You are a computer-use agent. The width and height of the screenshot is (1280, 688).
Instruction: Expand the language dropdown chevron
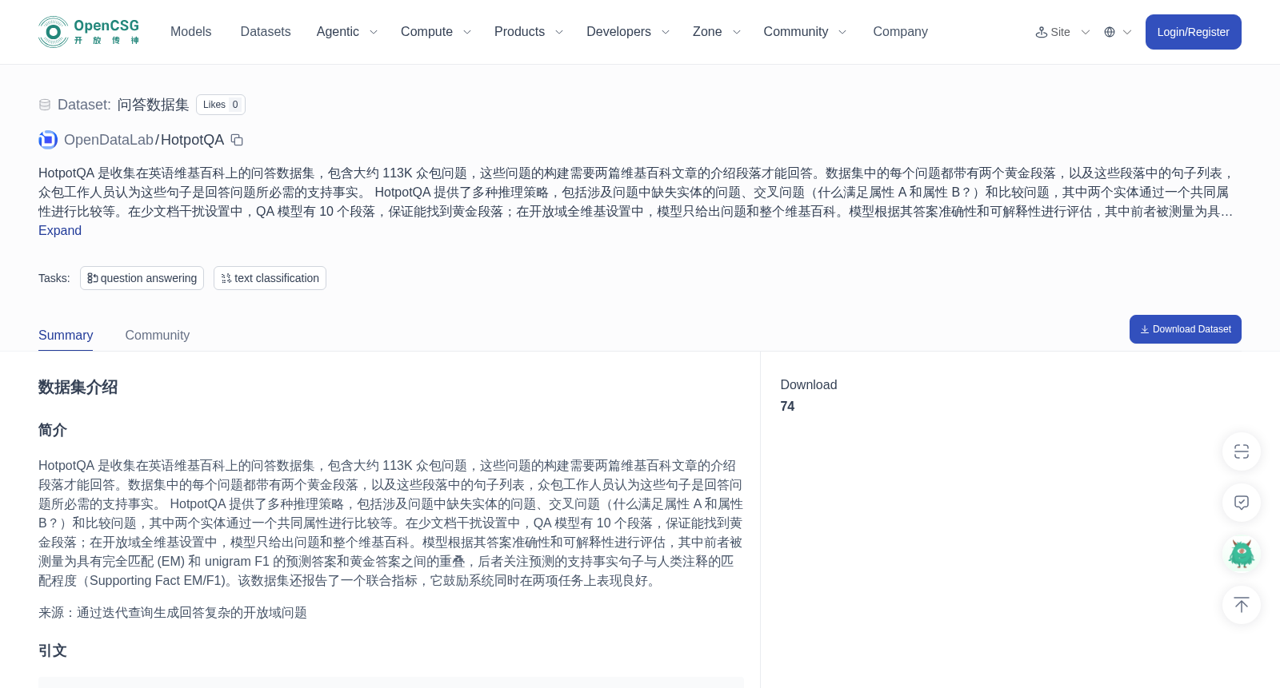[x=1127, y=32]
